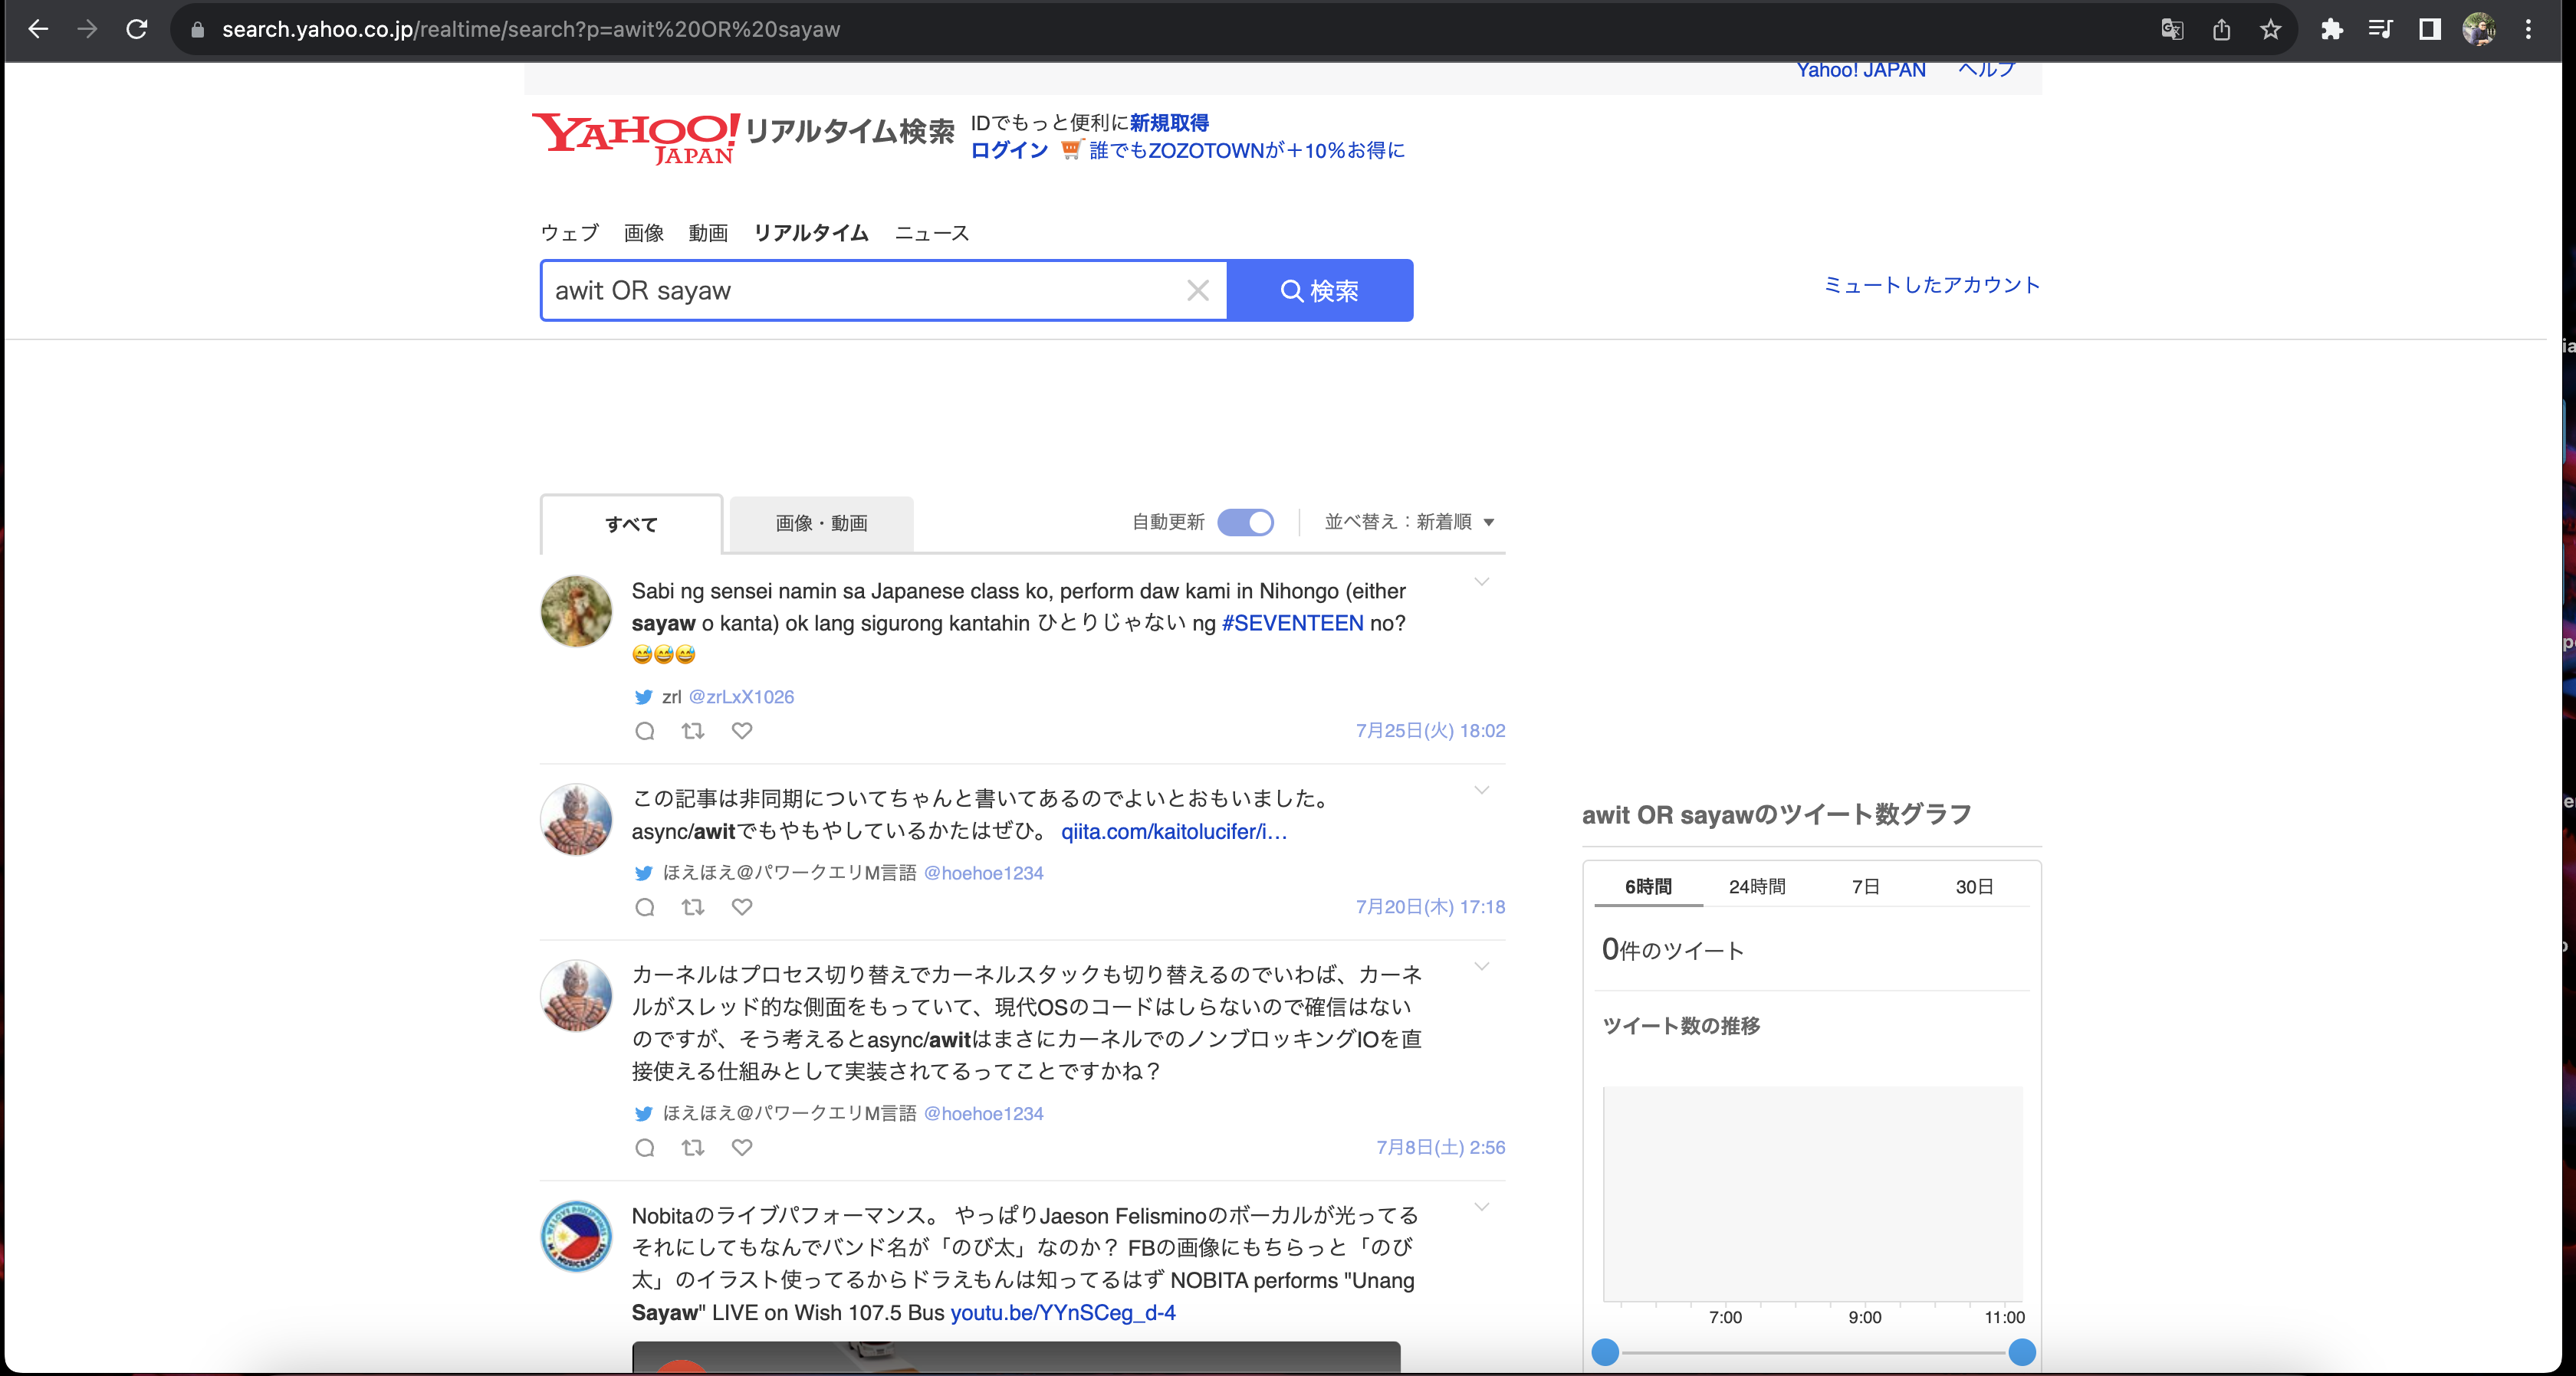Expand the chevron on zrl's tweet

pos(1482,582)
